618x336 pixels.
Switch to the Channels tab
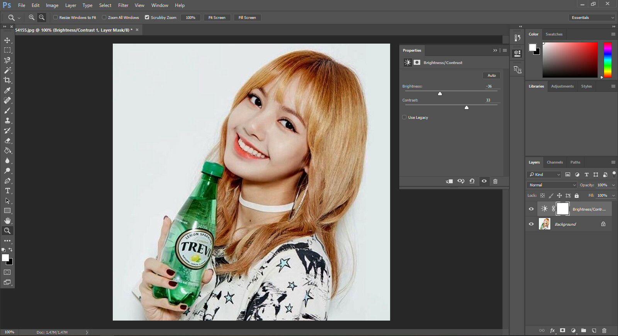[555, 162]
